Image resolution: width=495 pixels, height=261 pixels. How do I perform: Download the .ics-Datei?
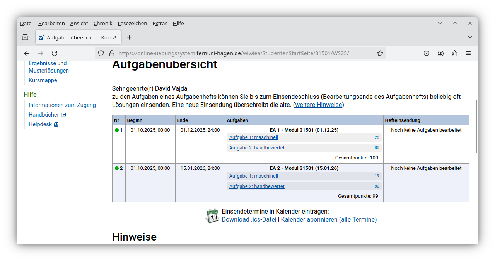click(x=249, y=219)
